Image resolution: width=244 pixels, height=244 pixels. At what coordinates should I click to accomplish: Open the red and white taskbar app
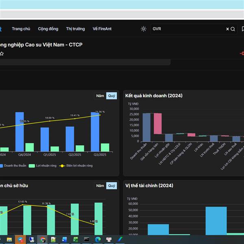[109, 240]
